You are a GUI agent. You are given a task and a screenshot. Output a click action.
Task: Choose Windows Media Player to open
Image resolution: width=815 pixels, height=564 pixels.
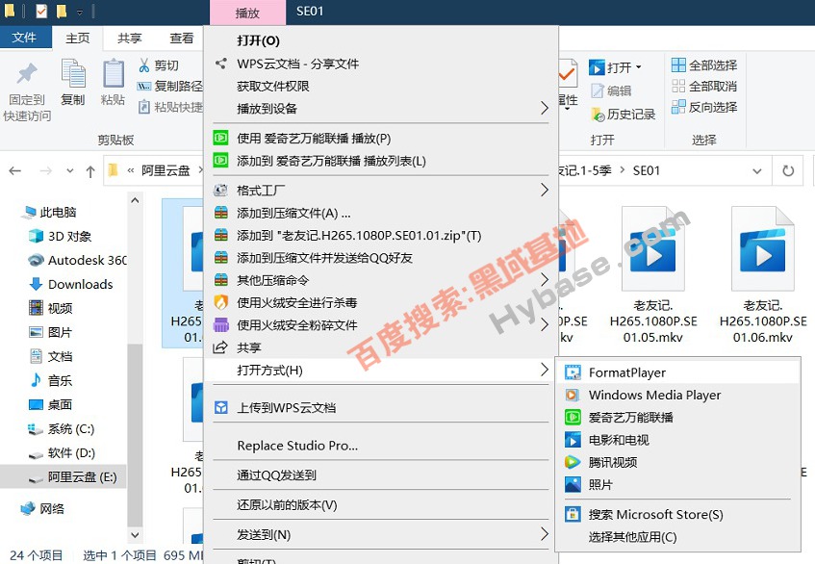(677, 395)
